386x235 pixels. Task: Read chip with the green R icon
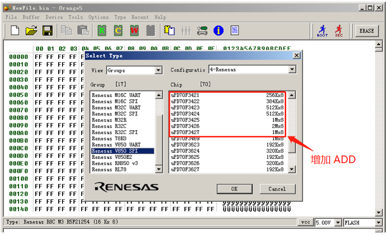coord(102,31)
